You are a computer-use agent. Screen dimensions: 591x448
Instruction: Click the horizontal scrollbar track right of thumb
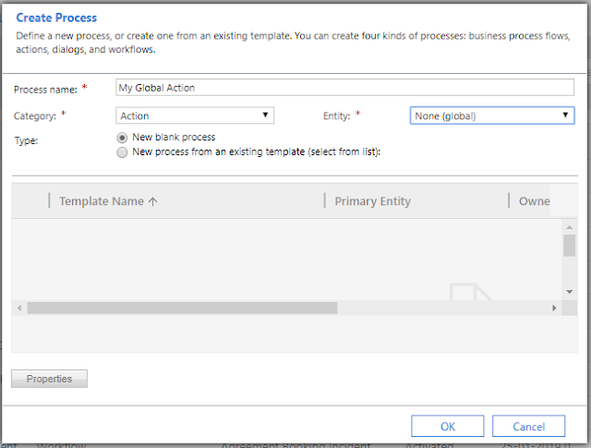[416, 308]
